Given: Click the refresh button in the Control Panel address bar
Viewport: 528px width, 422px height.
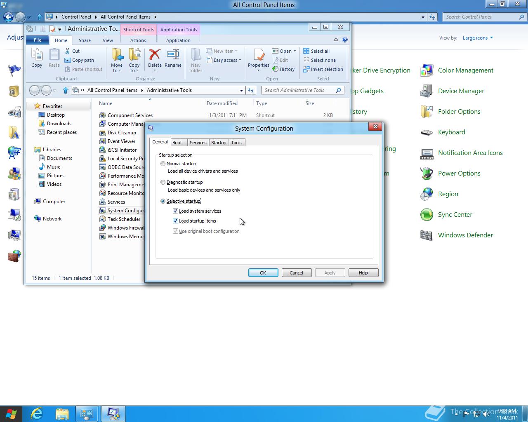Looking at the screenshot, I should 432,17.
